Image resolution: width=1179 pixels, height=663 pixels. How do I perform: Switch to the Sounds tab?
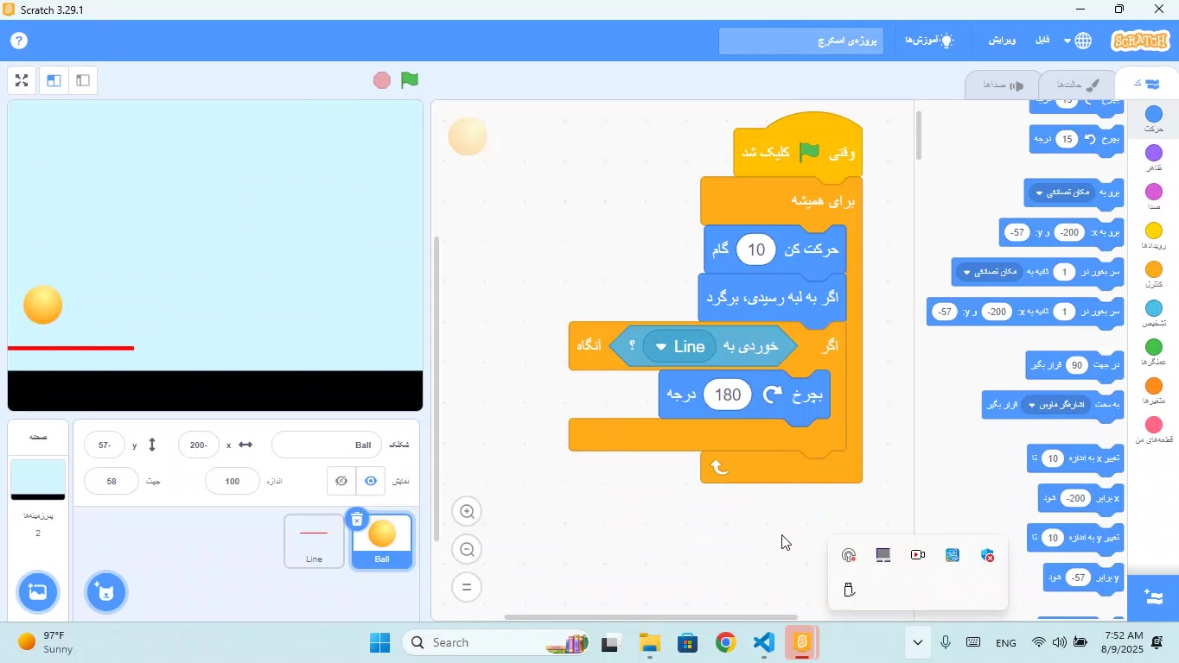[x=1004, y=85]
